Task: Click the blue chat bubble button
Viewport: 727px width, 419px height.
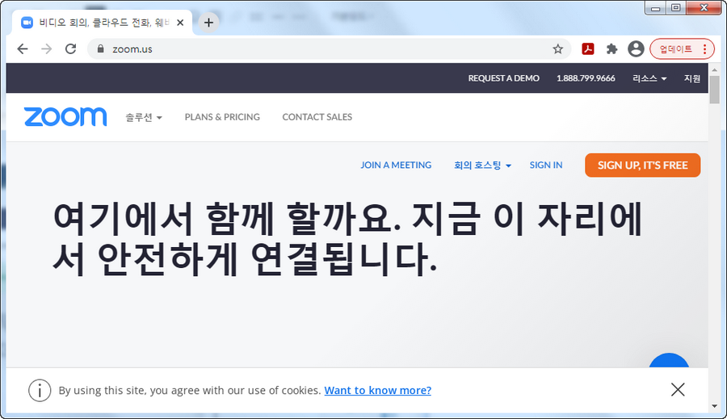Action: [x=669, y=362]
